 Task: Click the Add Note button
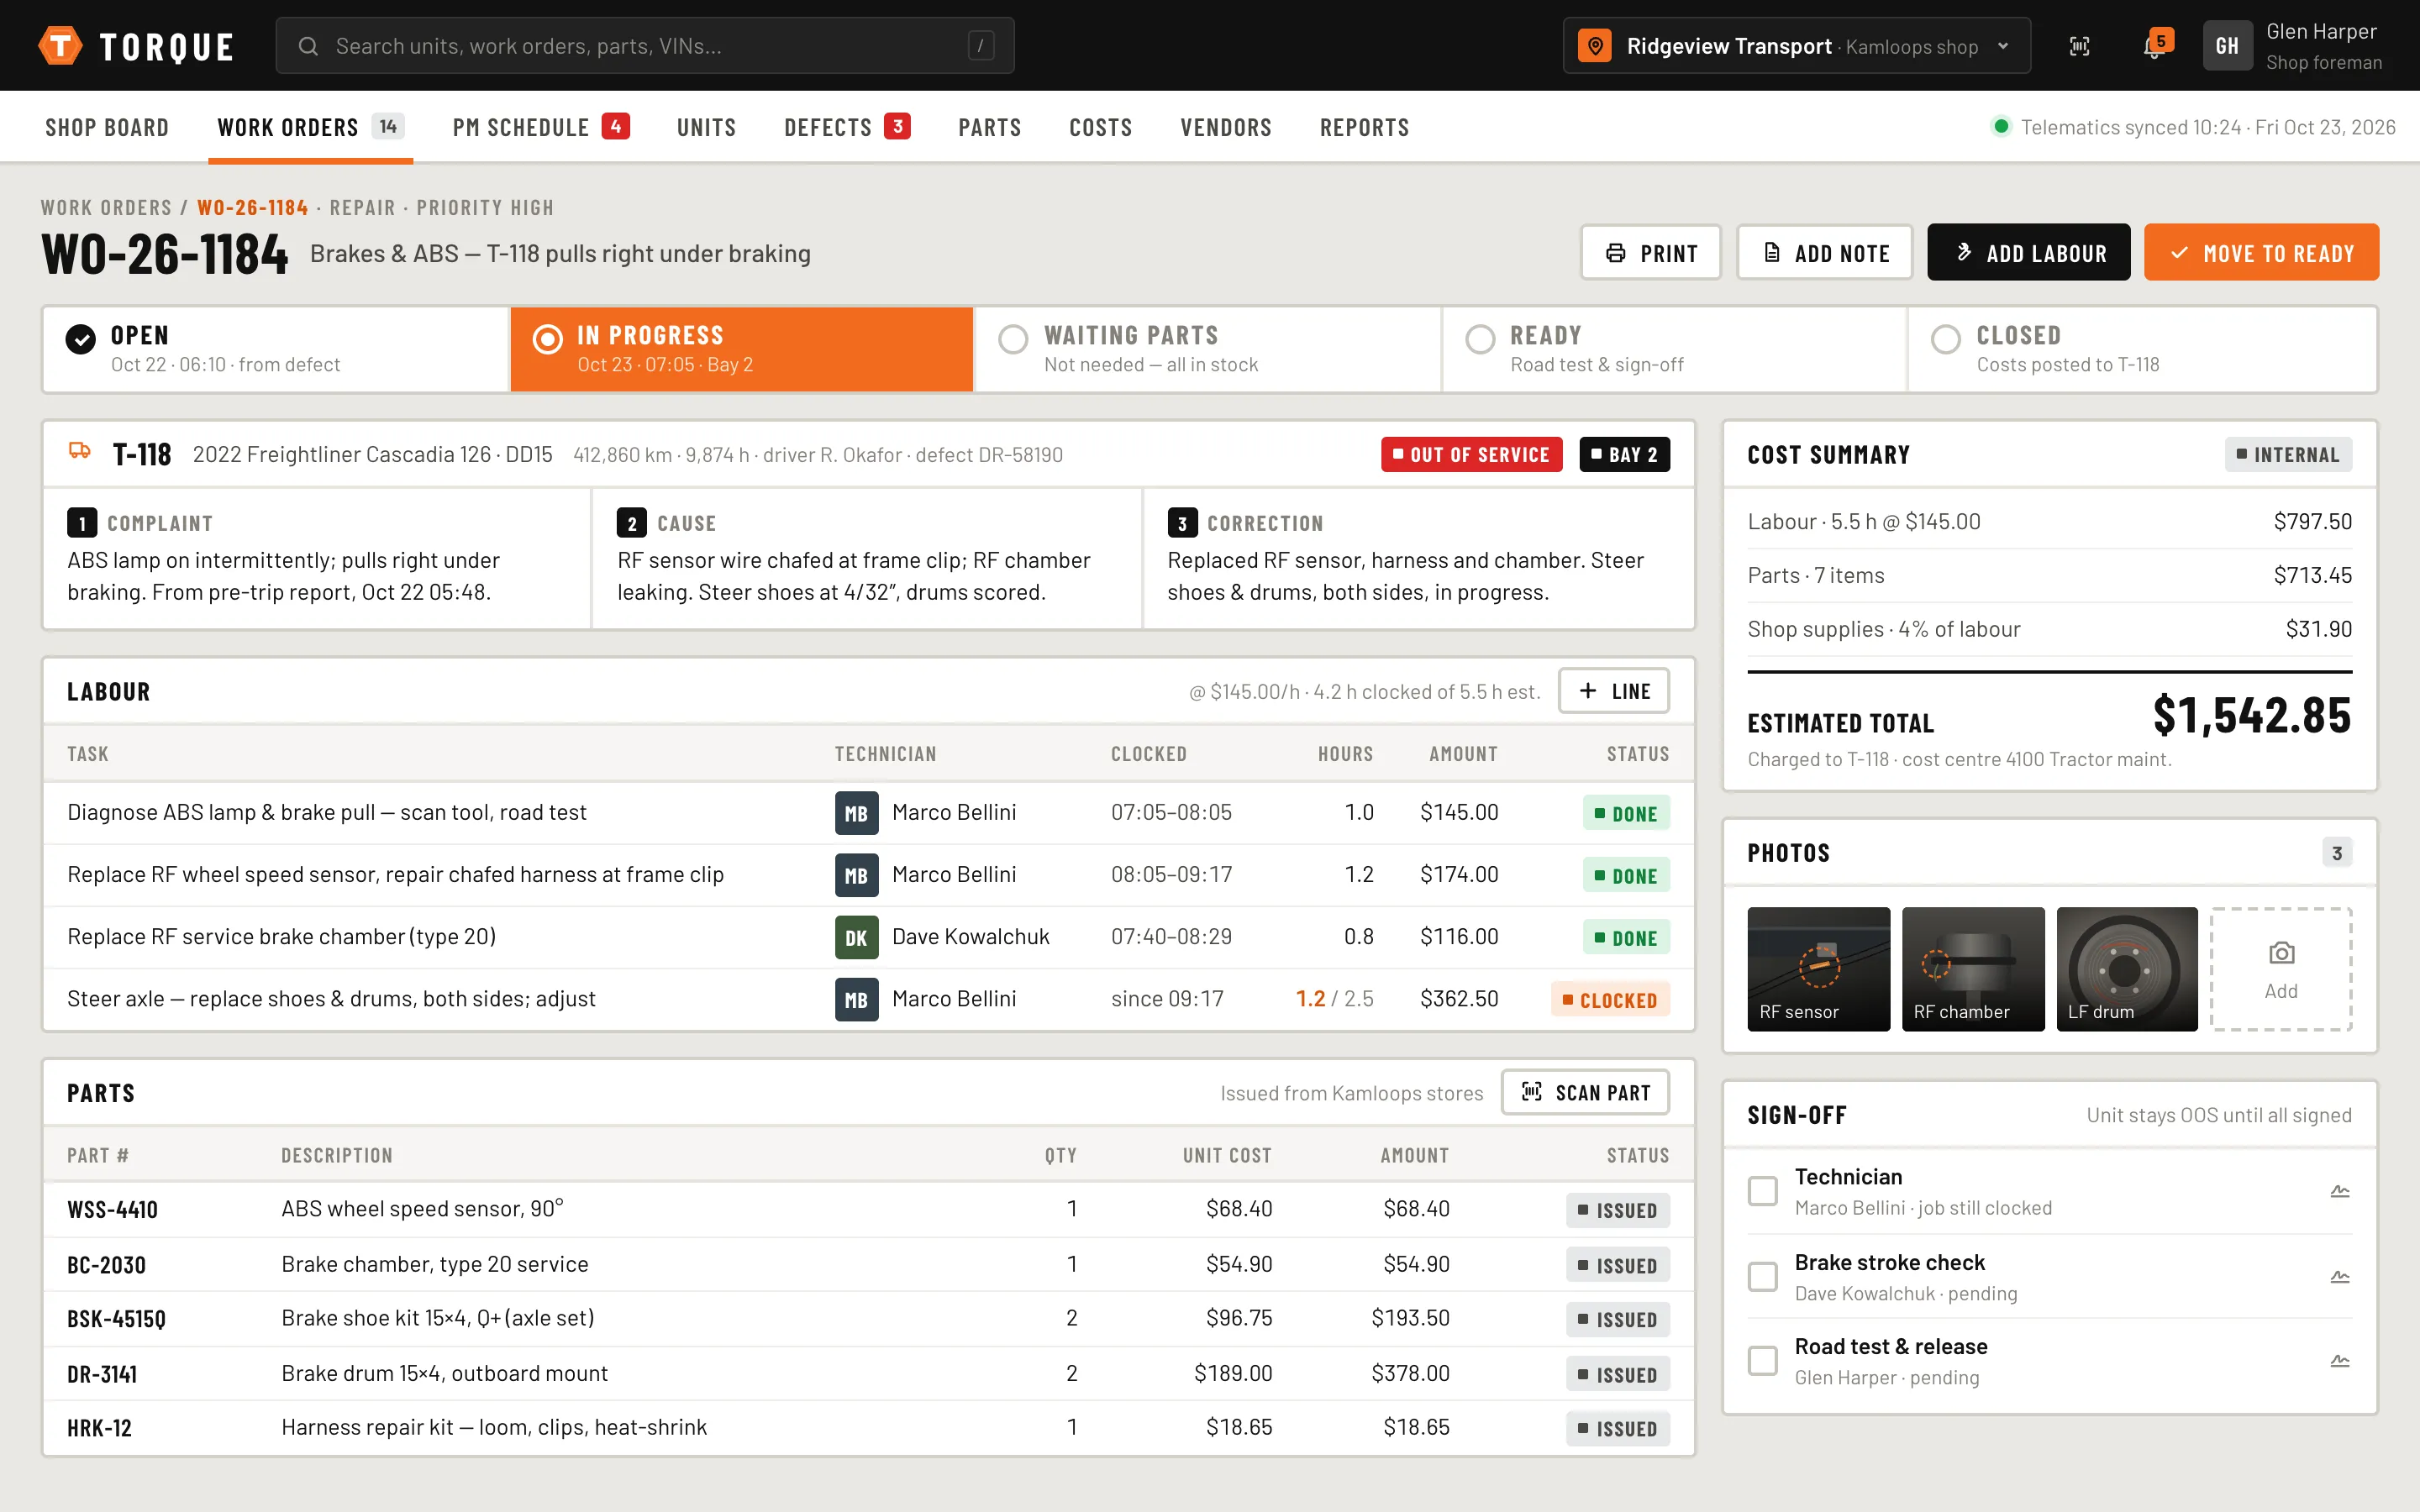click(1825, 253)
